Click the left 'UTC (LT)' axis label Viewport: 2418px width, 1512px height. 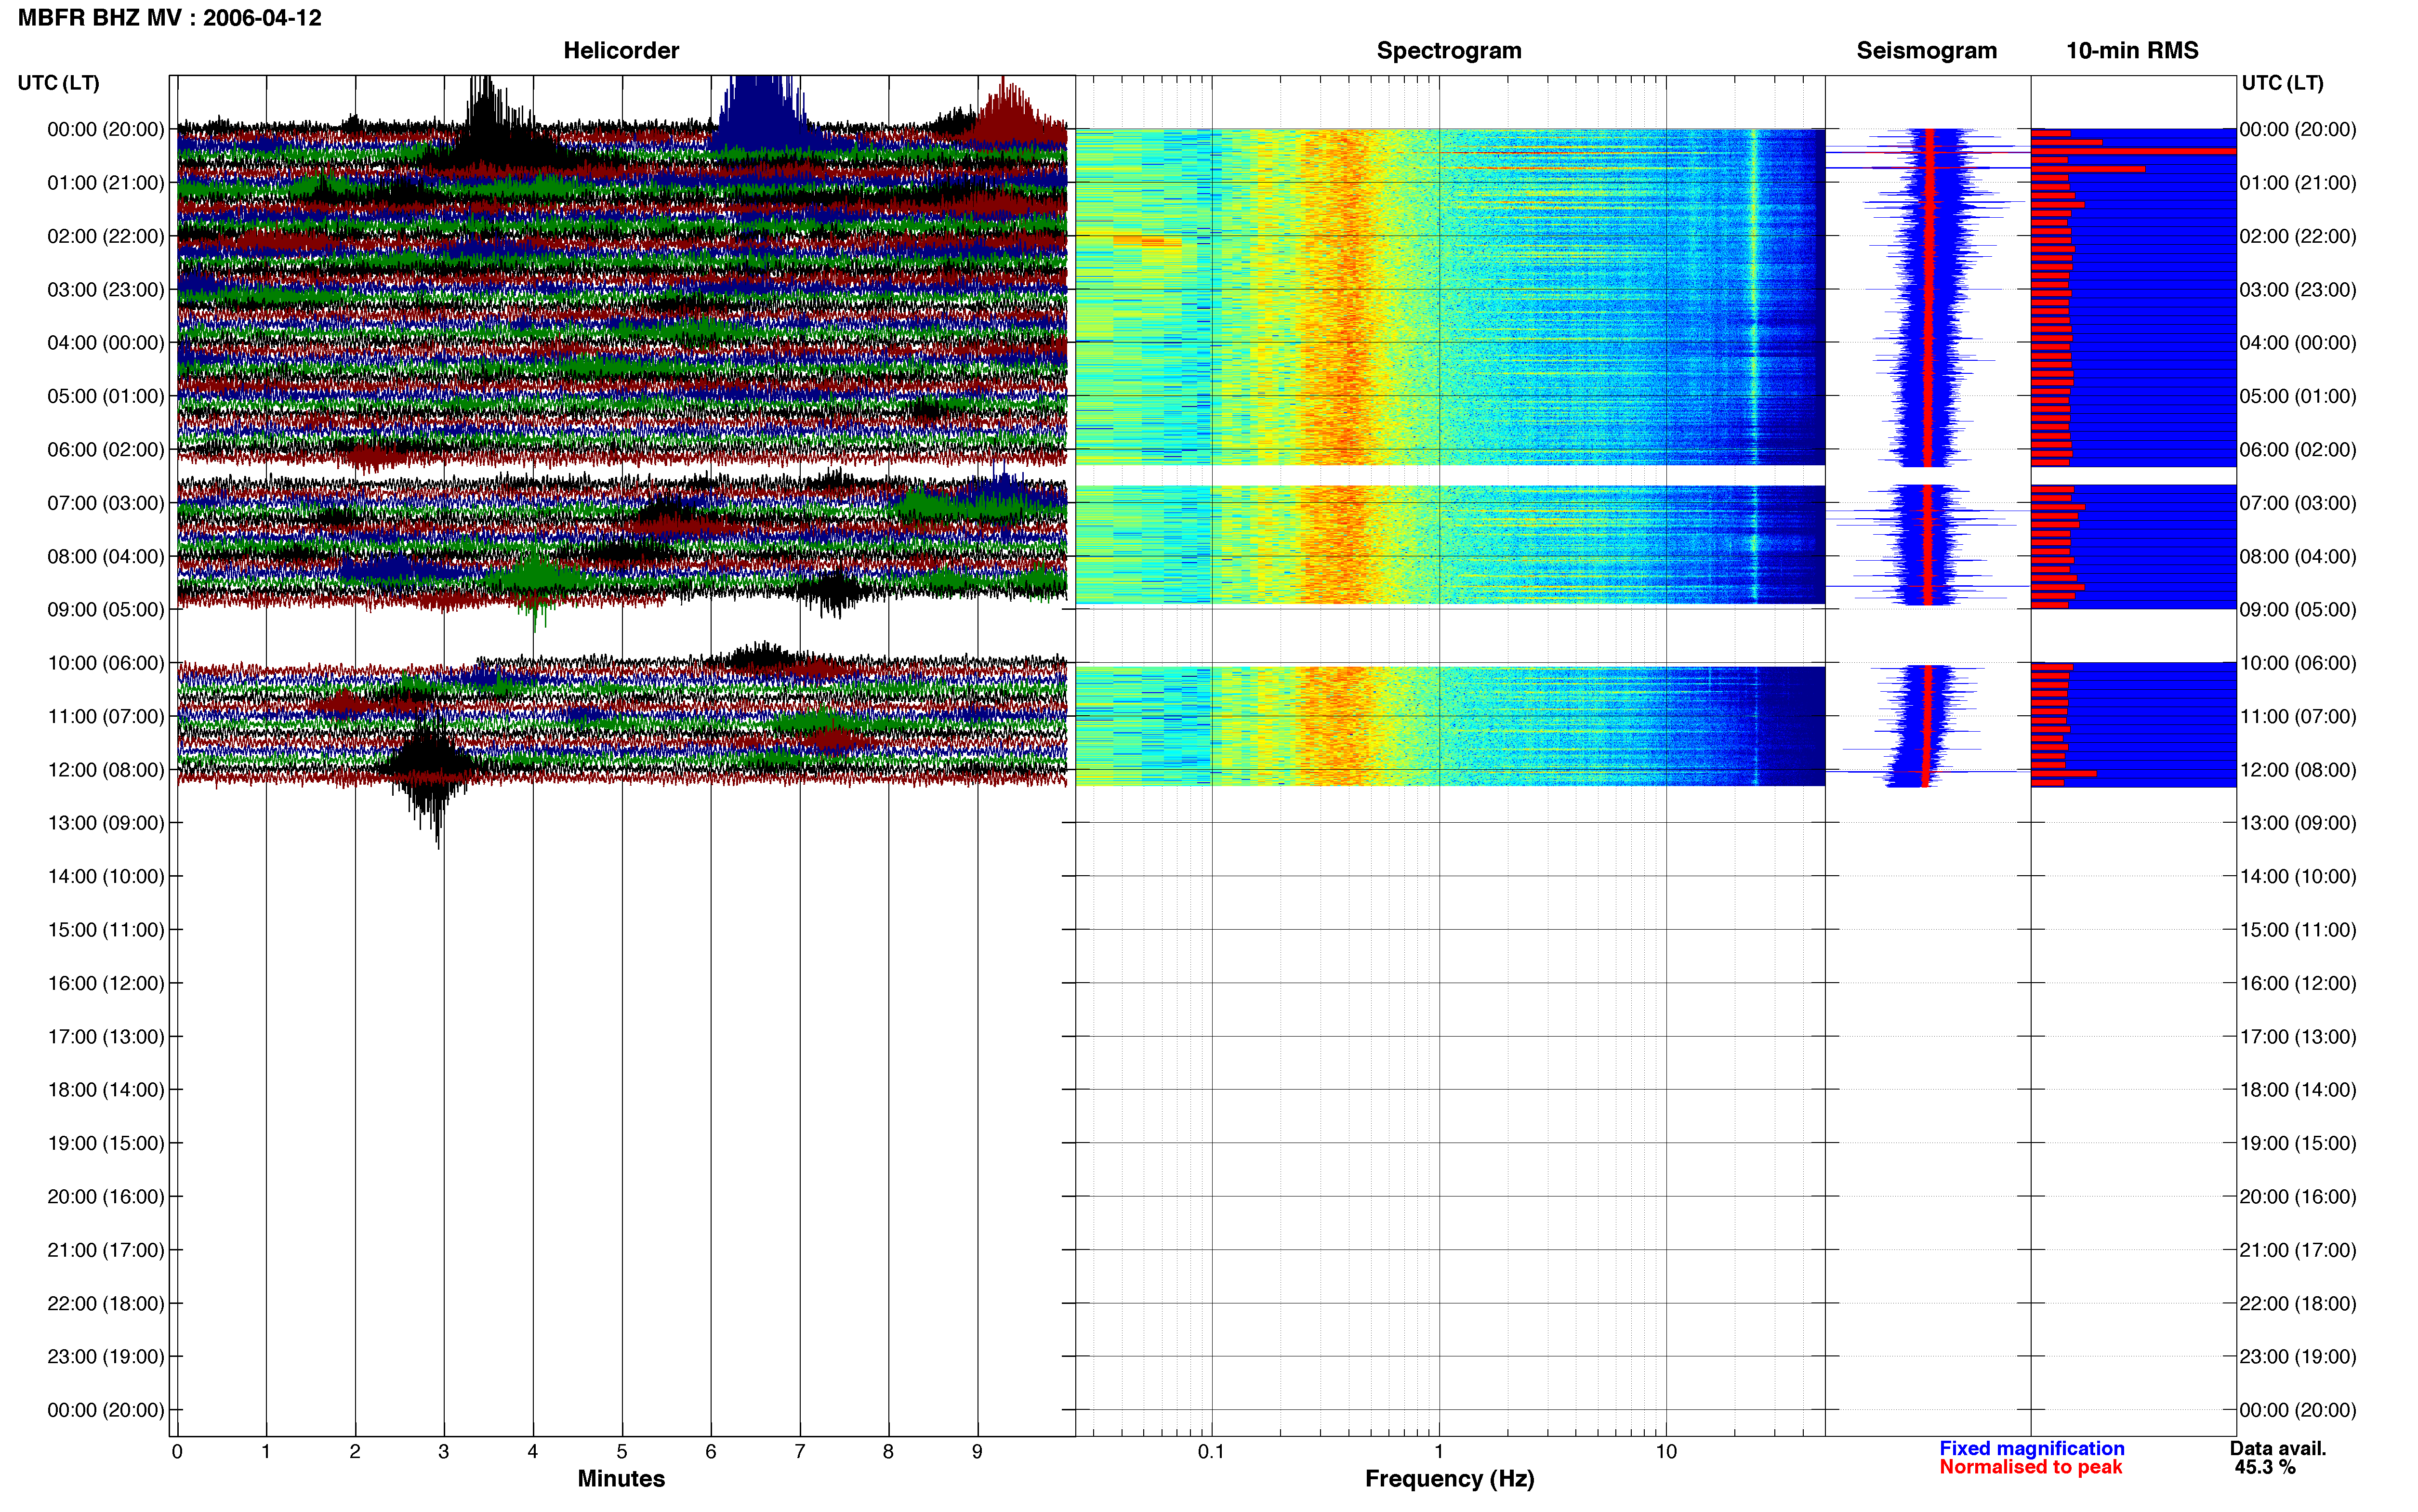tap(58, 82)
